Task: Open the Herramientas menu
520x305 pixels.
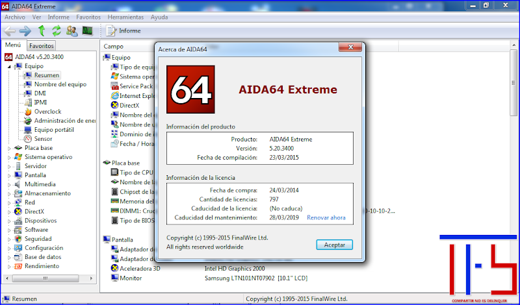Action: pos(125,18)
